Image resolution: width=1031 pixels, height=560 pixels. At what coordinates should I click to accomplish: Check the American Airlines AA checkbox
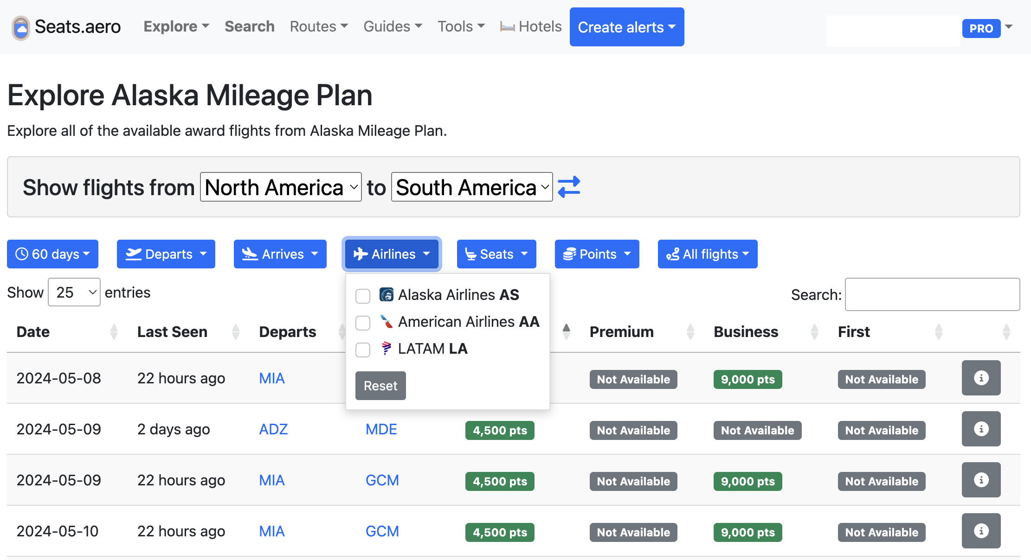coord(363,323)
